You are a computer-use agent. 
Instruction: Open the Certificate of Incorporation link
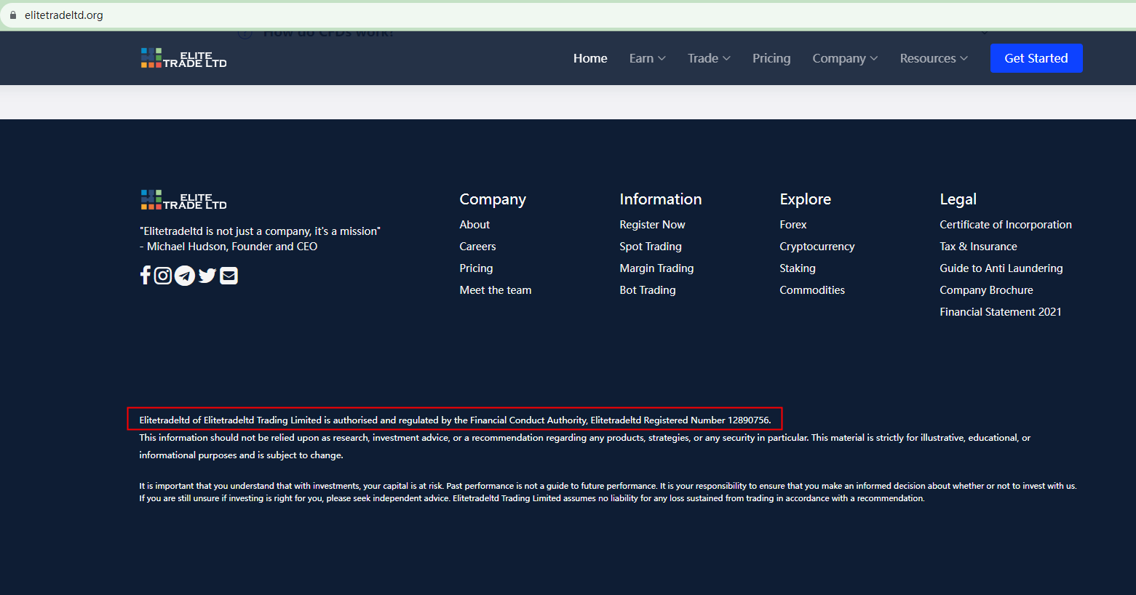1005,225
